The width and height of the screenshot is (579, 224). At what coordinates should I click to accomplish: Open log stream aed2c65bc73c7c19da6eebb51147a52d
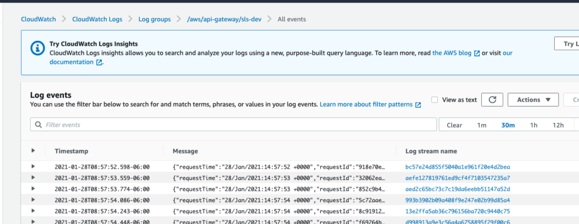click(457, 190)
